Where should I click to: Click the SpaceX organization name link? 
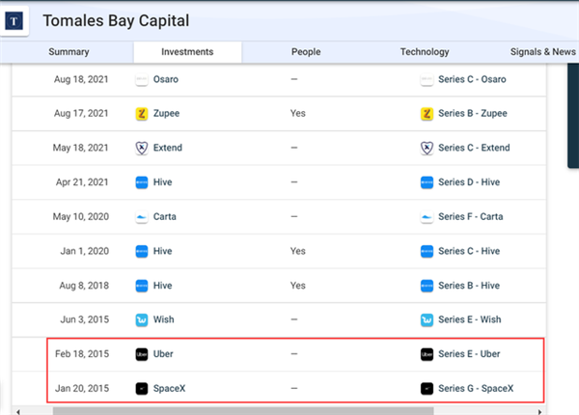click(x=170, y=389)
